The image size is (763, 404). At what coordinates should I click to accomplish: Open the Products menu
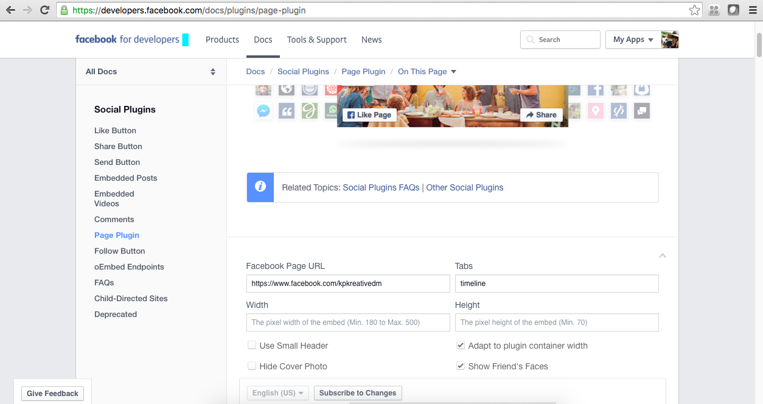point(222,40)
